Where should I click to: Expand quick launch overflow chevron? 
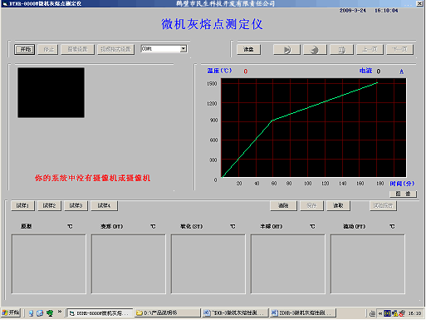pos(60,312)
